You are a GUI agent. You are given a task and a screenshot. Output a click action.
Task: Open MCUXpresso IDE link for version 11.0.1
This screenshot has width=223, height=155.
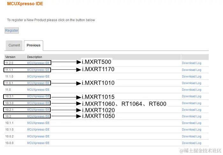click(38, 83)
